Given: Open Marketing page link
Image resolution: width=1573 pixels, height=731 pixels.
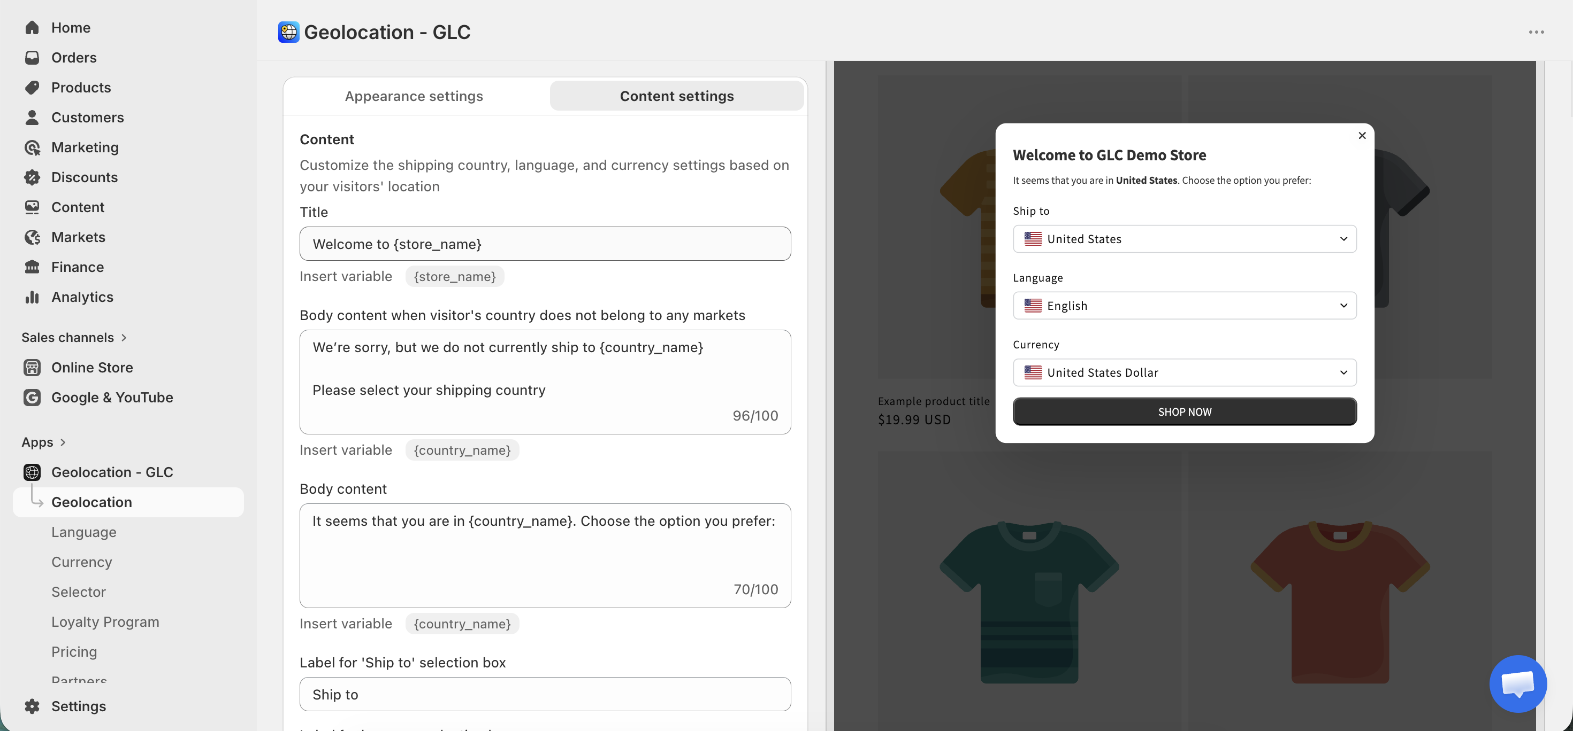Looking at the screenshot, I should (85, 147).
